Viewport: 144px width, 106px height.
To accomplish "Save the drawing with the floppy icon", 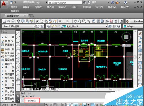I will (13, 21).
